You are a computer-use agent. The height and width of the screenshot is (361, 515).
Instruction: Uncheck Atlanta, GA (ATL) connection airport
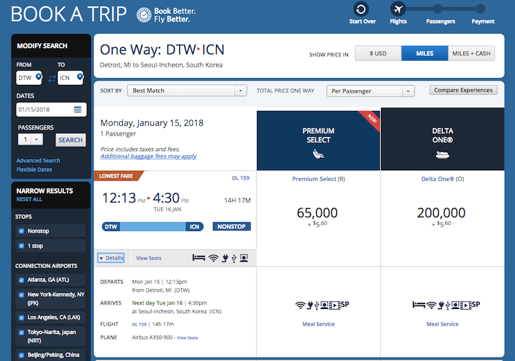(x=21, y=279)
